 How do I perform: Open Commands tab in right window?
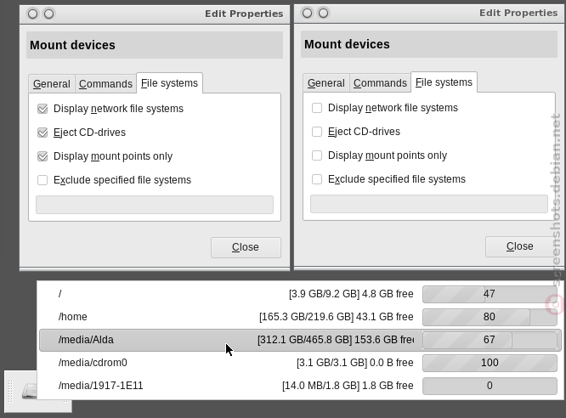(x=380, y=83)
